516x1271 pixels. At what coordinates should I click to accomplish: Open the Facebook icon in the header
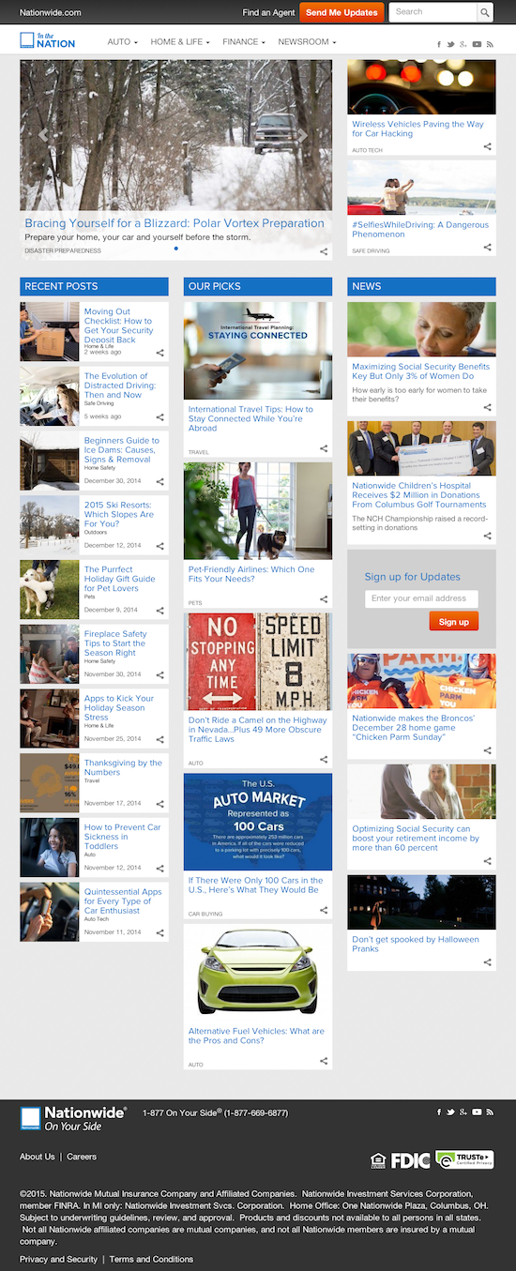click(439, 44)
